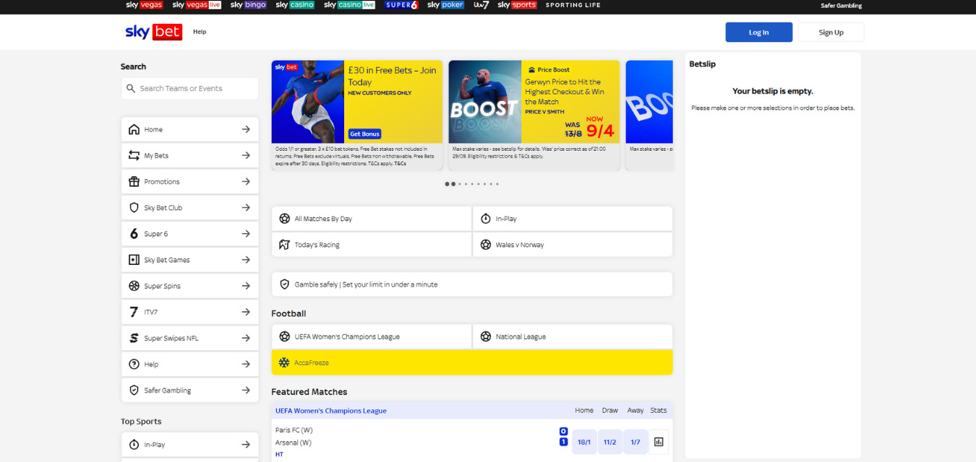Click the Super 6 sidebar icon
976x462 pixels.
coord(134,234)
